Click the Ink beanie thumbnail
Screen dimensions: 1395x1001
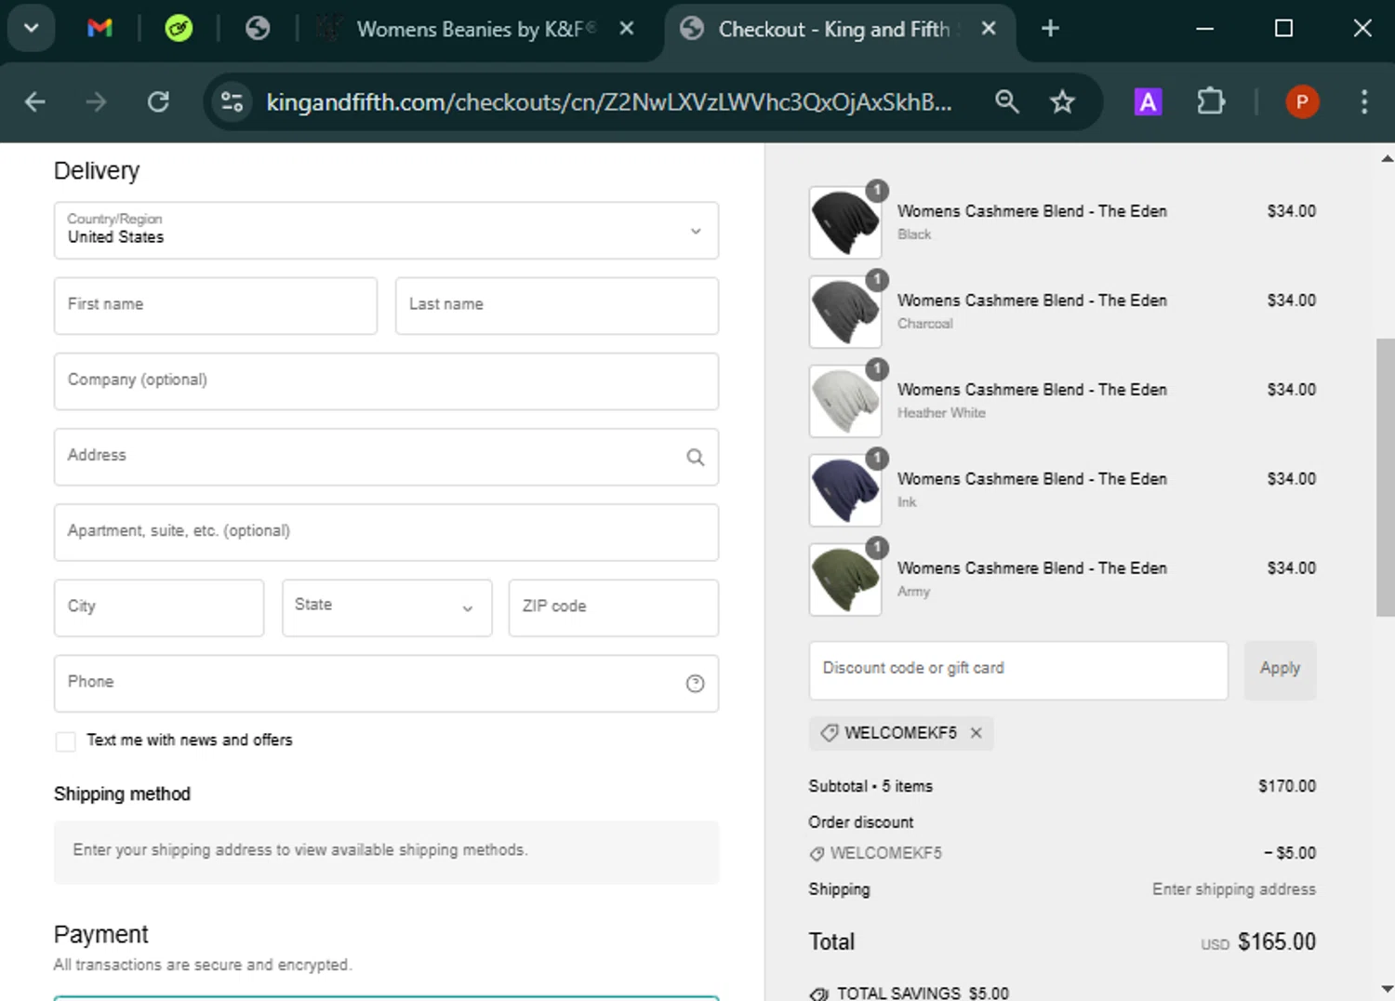pos(845,491)
